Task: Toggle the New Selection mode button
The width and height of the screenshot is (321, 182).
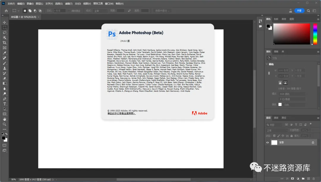Action: tap(25, 11)
